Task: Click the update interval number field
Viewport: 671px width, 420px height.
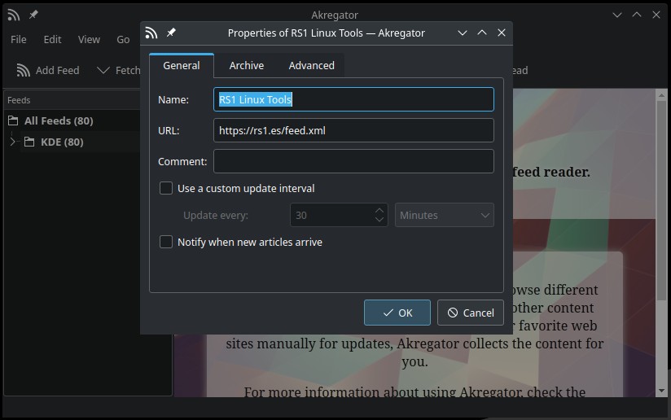Action: pos(331,215)
